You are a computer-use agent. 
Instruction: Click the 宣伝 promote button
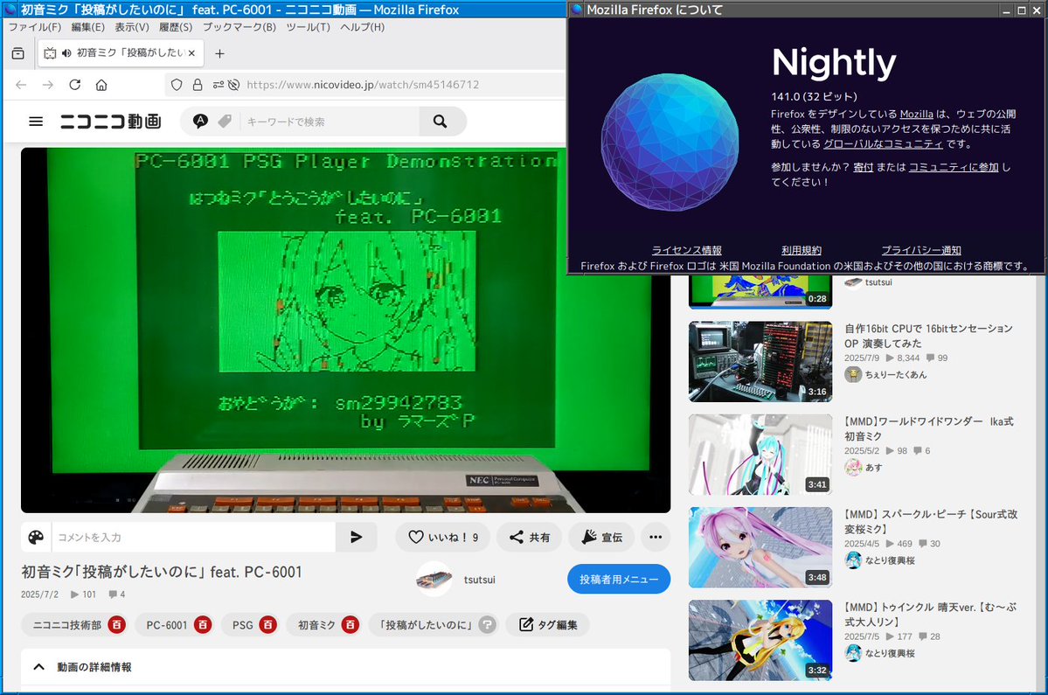click(601, 538)
